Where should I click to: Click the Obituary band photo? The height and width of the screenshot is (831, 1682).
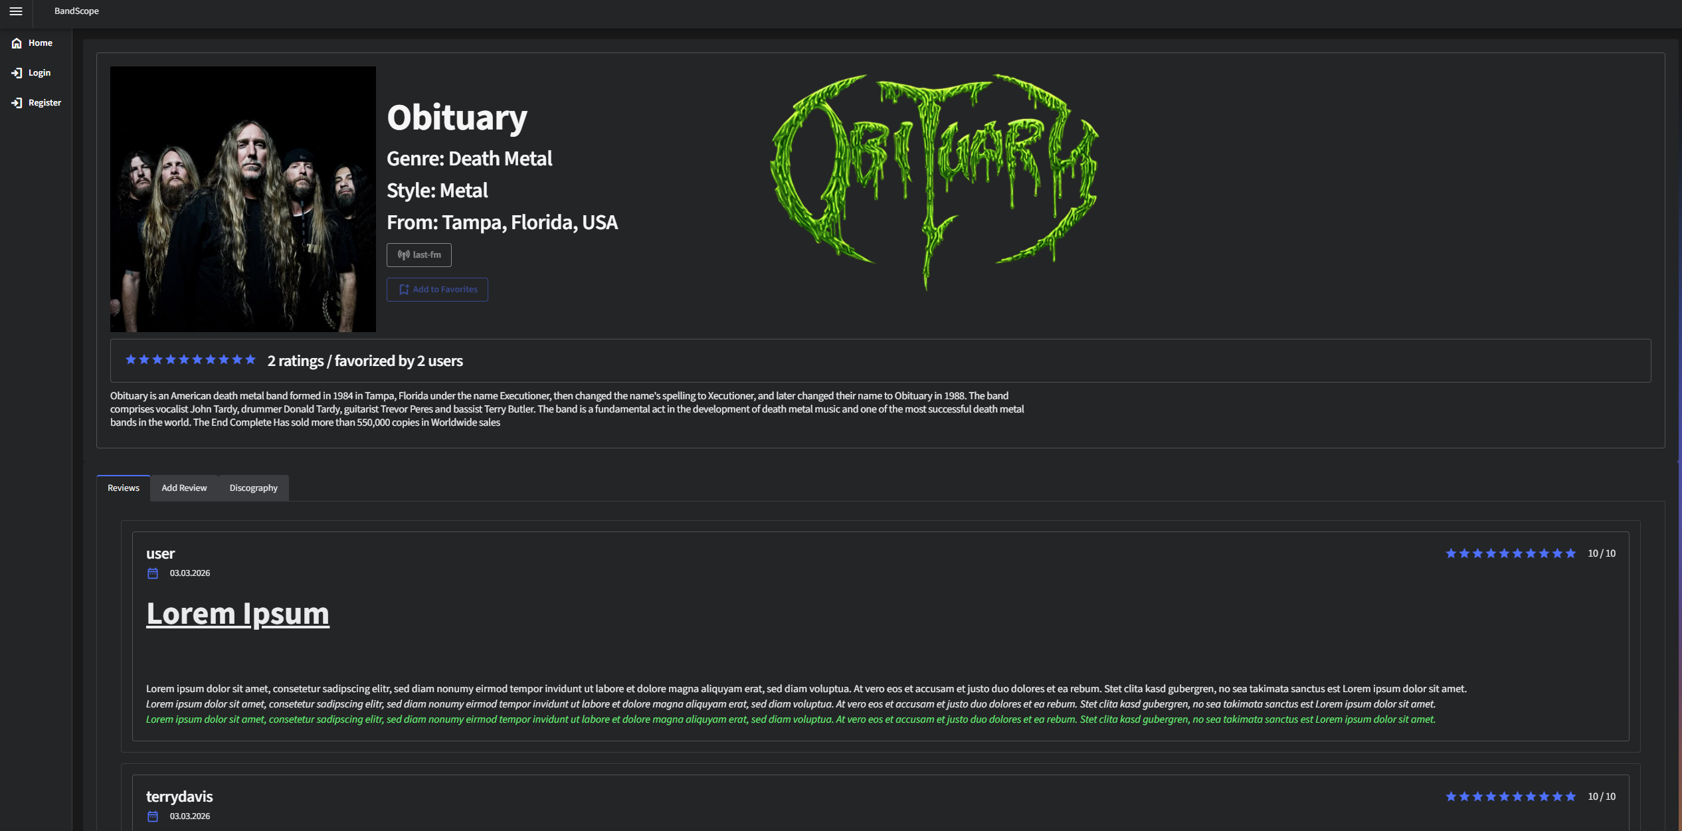pyautogui.click(x=243, y=199)
